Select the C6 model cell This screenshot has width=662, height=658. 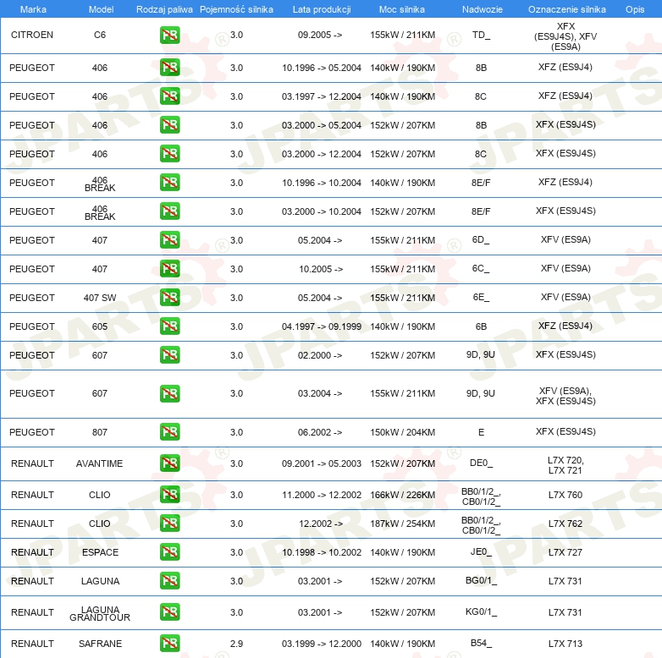point(100,35)
